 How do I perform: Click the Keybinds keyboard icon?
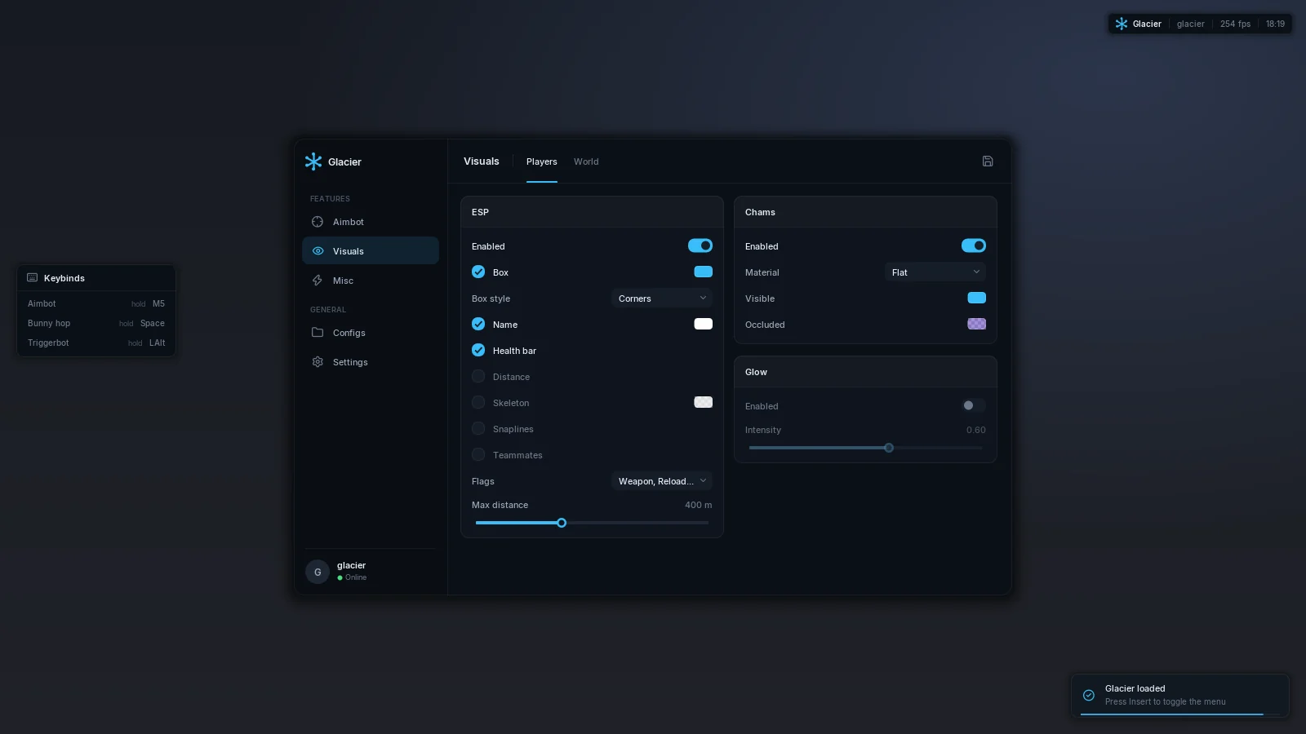pos(33,278)
